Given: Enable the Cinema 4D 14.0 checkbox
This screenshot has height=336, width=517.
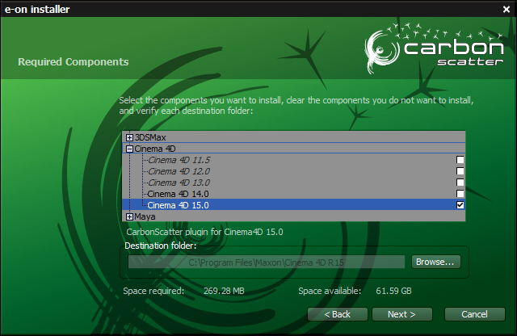Looking at the screenshot, I should [460, 194].
